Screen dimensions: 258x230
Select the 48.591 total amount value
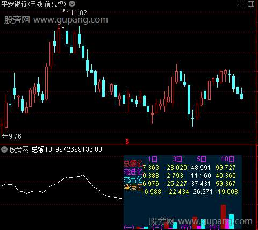pyautogui.click(x=201, y=168)
